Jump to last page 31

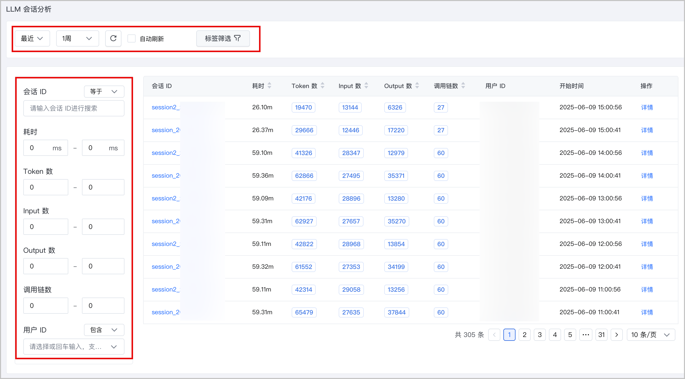[601, 334]
